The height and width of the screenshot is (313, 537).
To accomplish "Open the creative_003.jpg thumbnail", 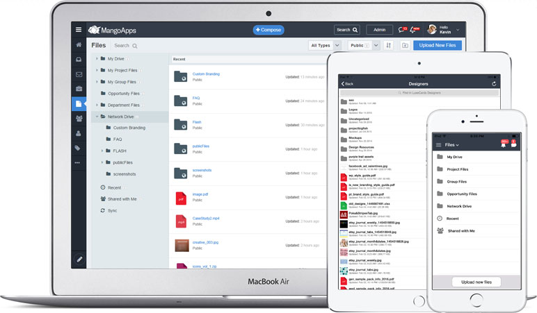I will click(x=182, y=246).
